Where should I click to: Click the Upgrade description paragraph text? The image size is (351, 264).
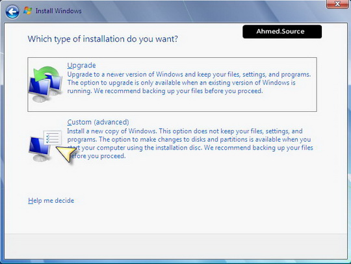coord(189,83)
